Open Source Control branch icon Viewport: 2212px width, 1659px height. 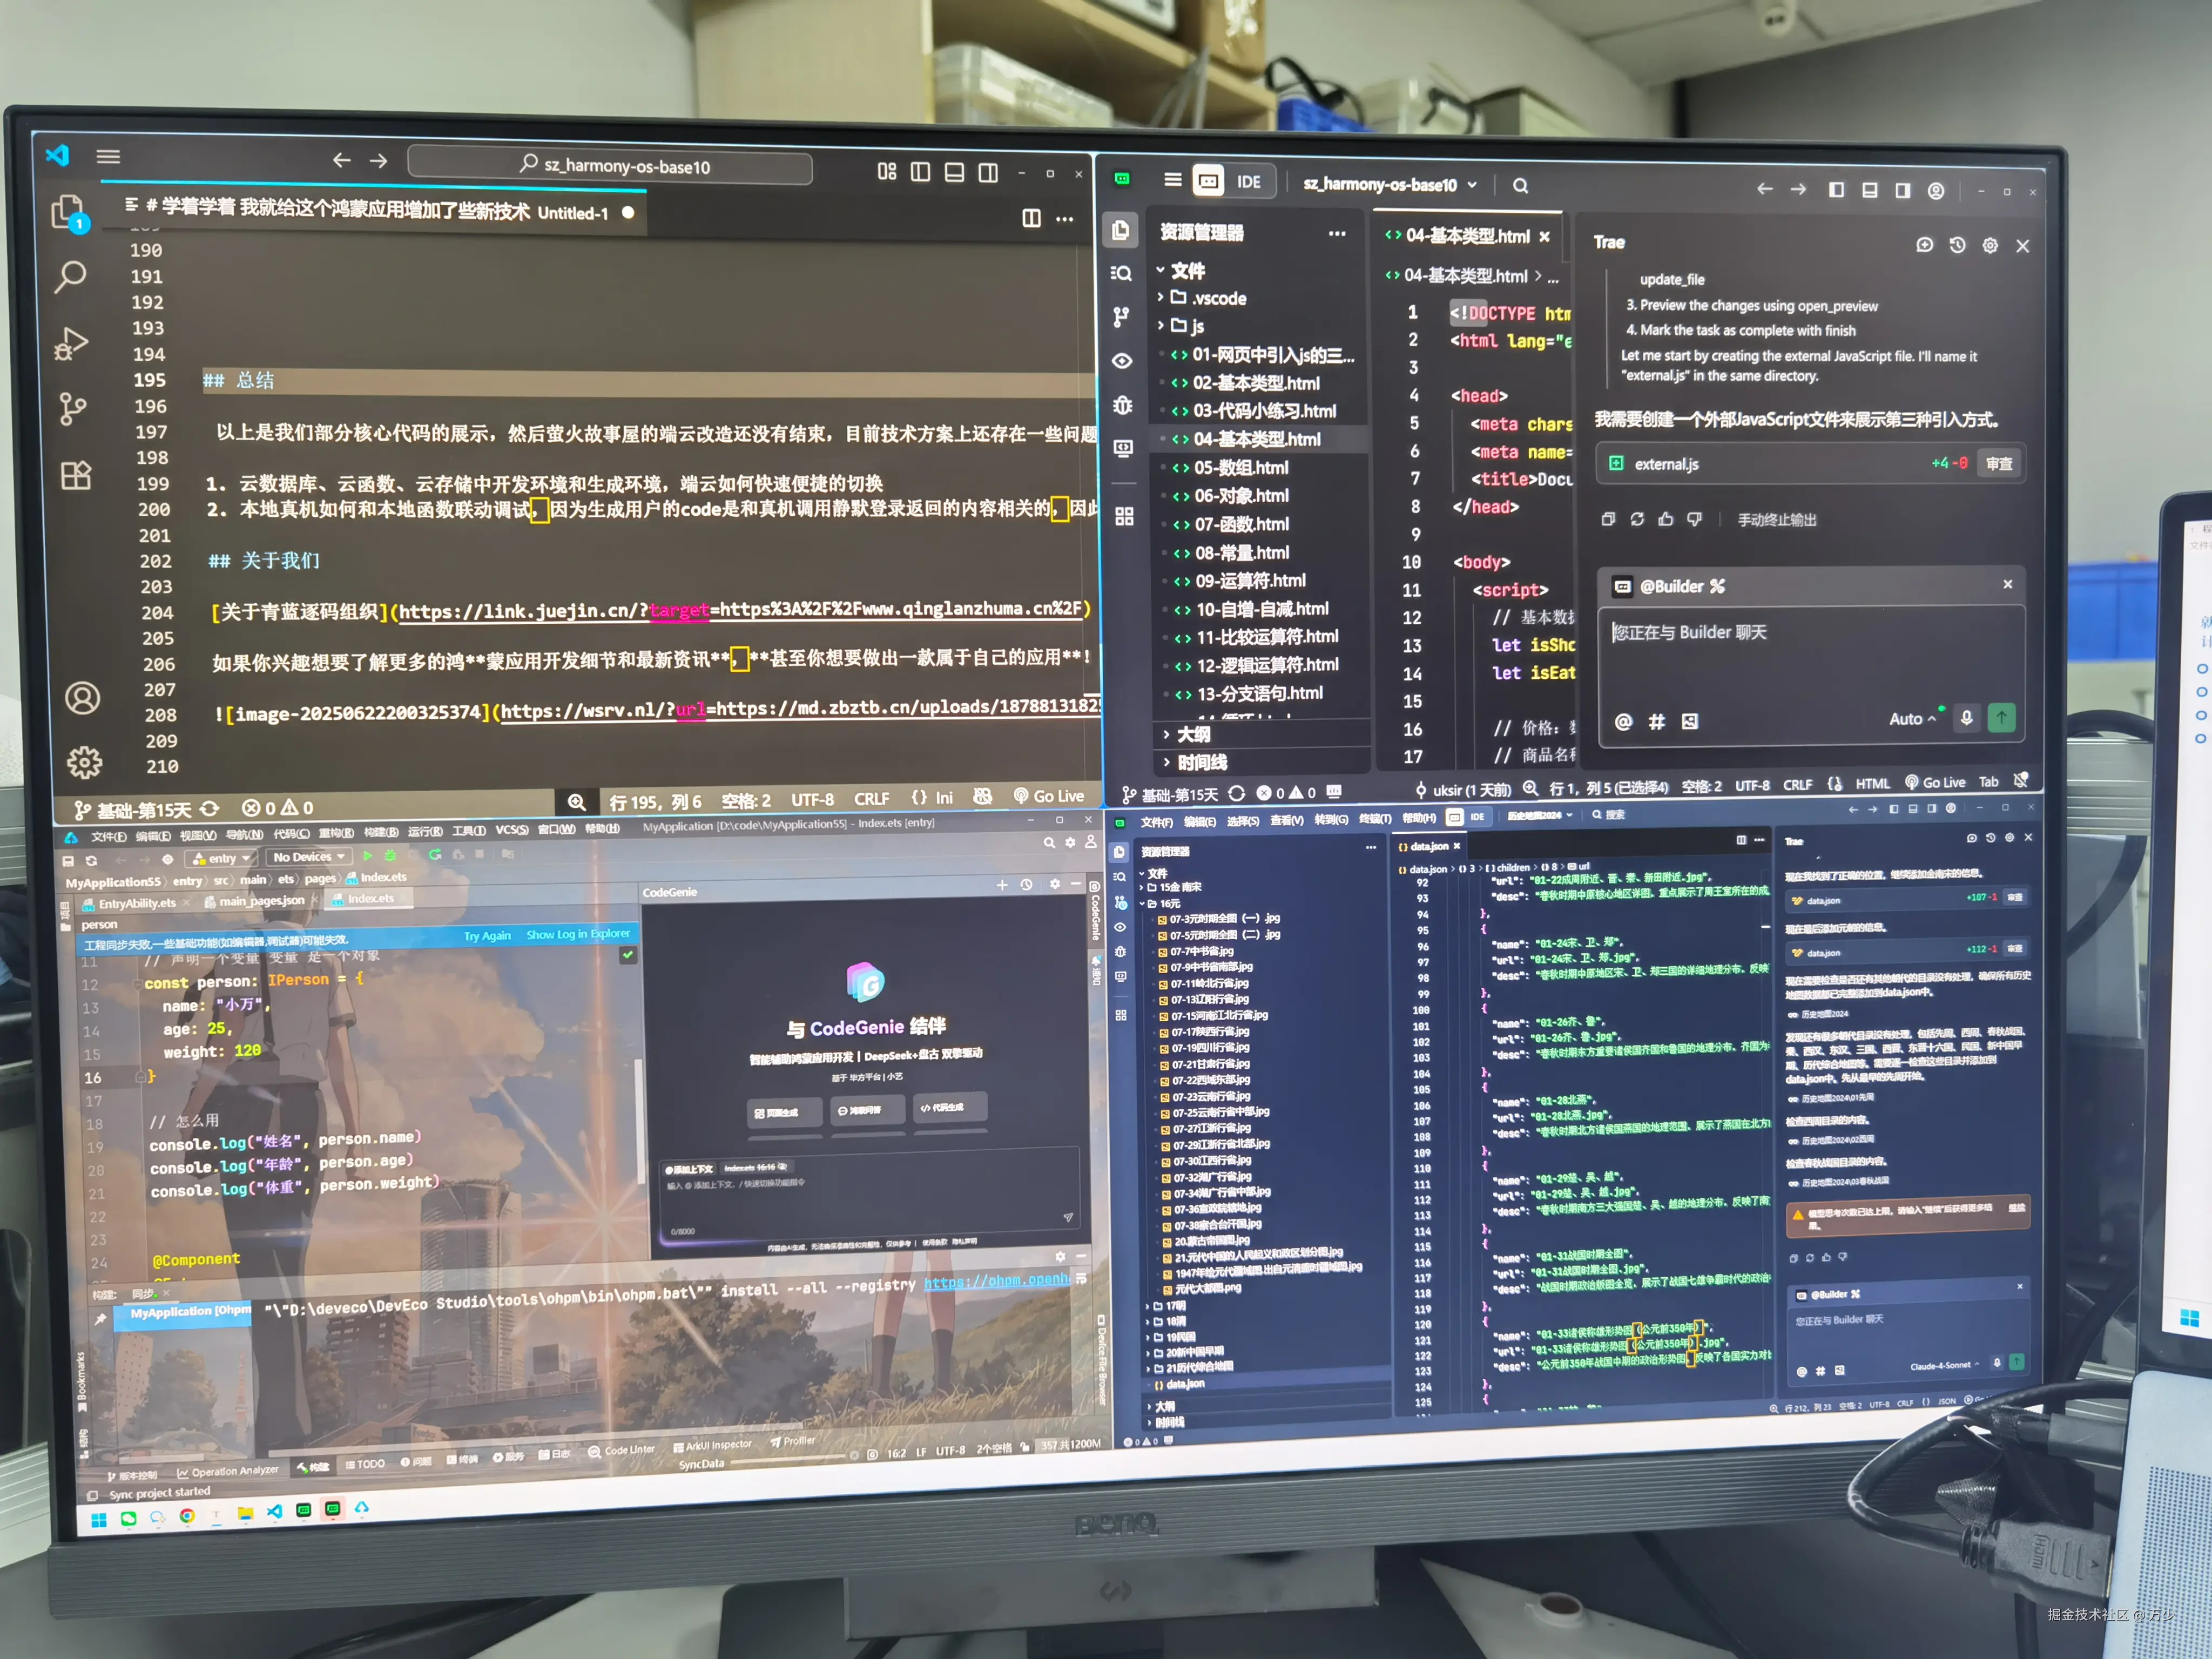[72, 408]
